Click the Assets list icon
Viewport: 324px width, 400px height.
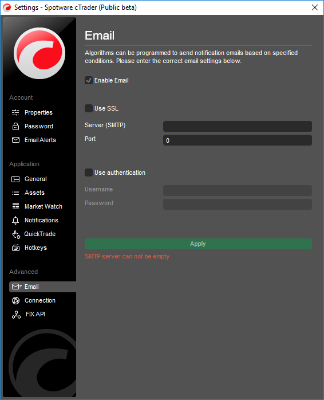[15, 193]
